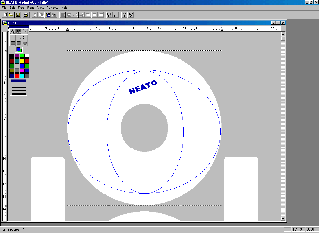Pick the white color swatch
Screen dimensions: 319x233
click(26, 55)
